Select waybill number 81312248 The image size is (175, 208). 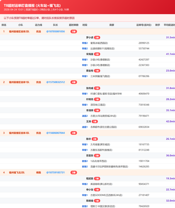tap(144, 150)
